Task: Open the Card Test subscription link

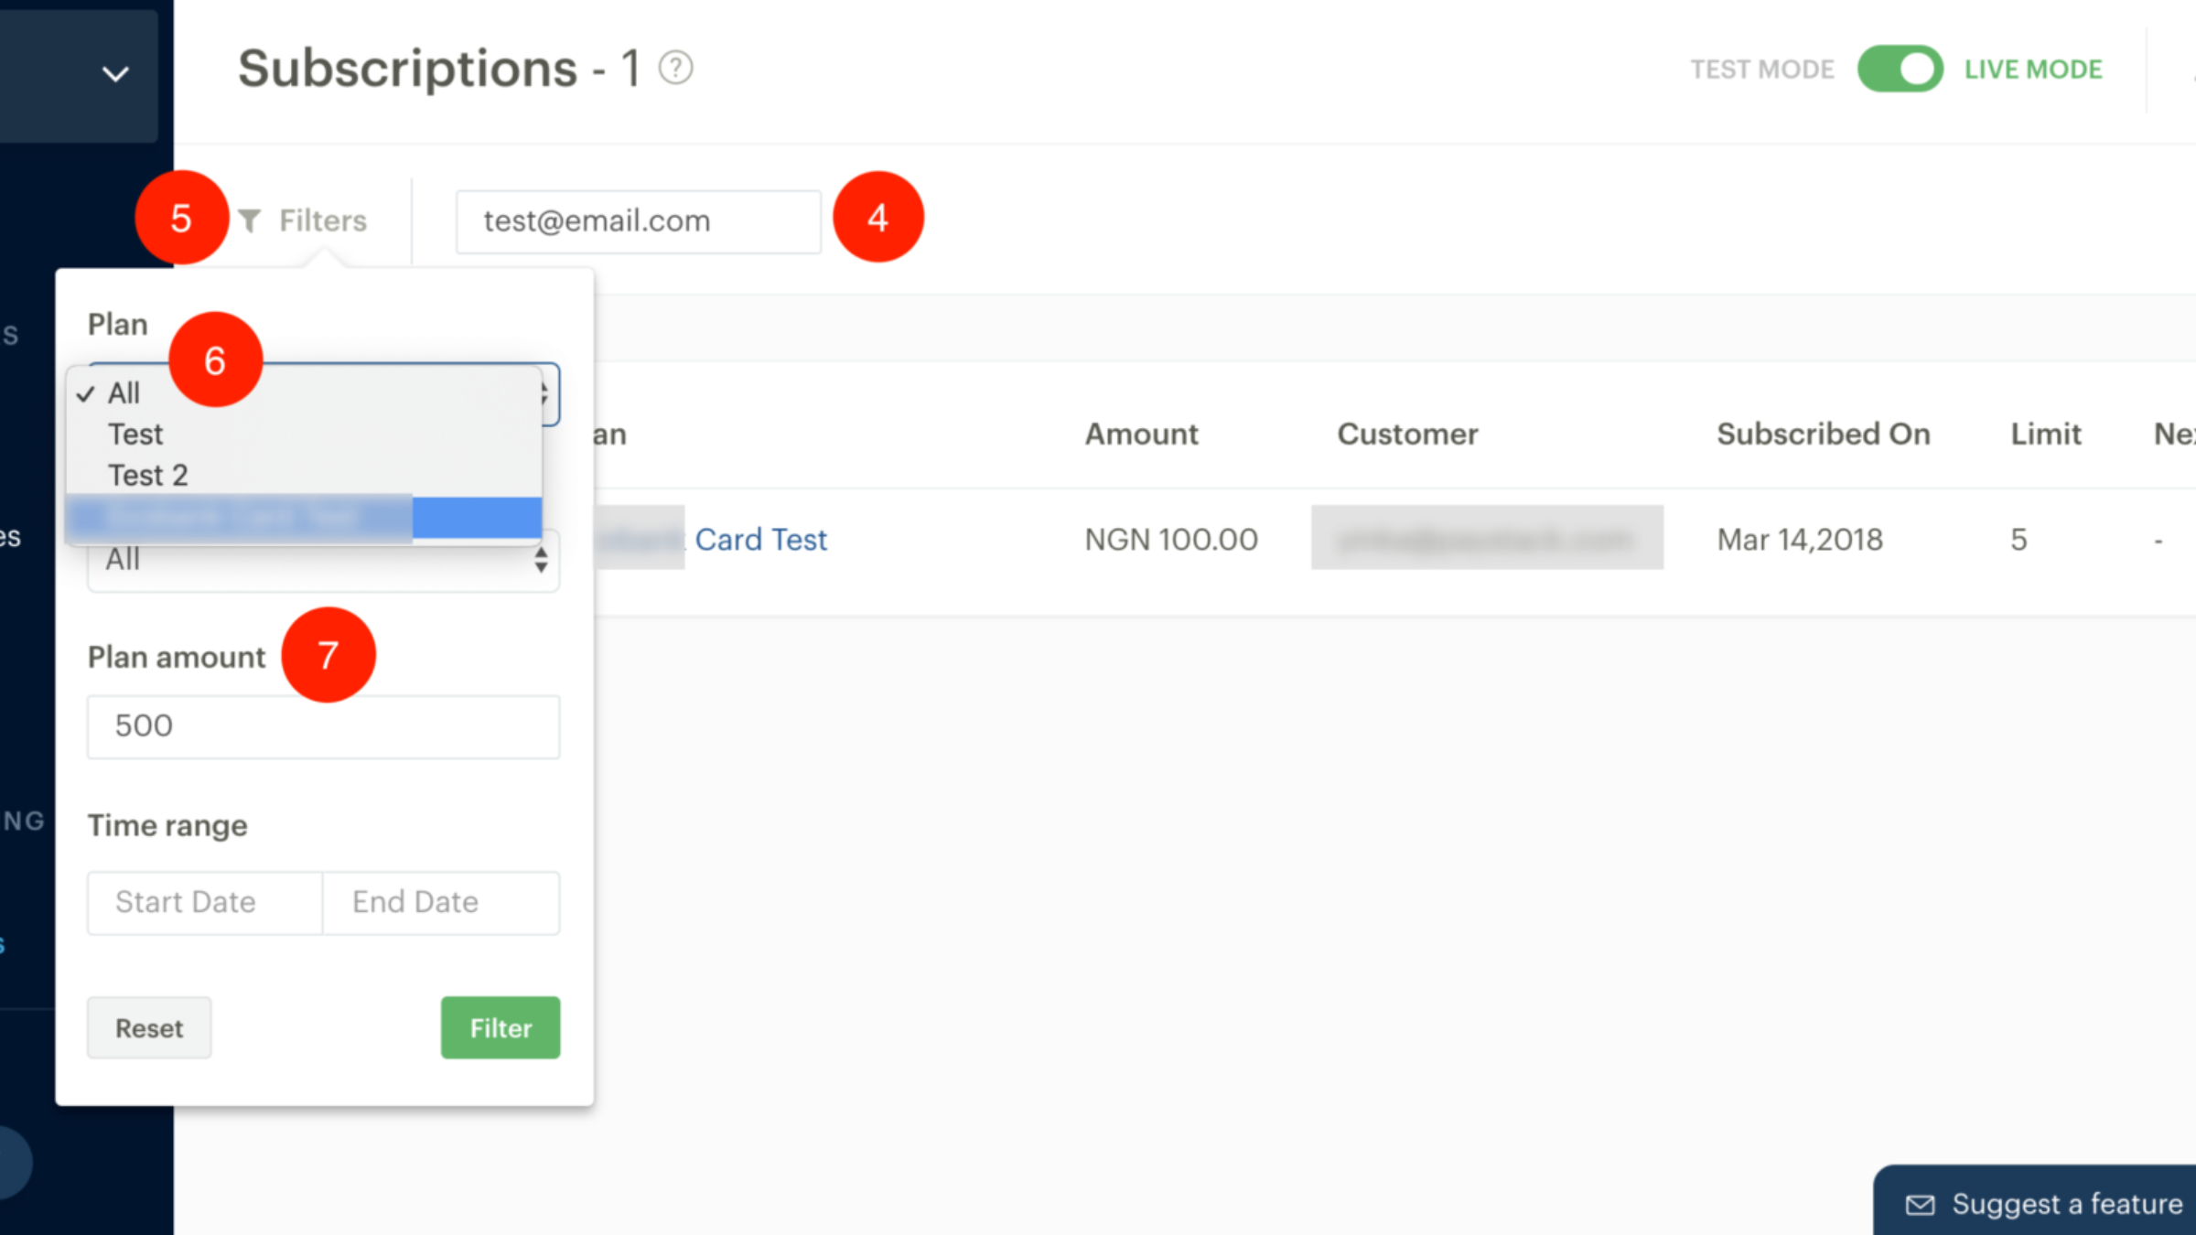Action: click(x=761, y=539)
